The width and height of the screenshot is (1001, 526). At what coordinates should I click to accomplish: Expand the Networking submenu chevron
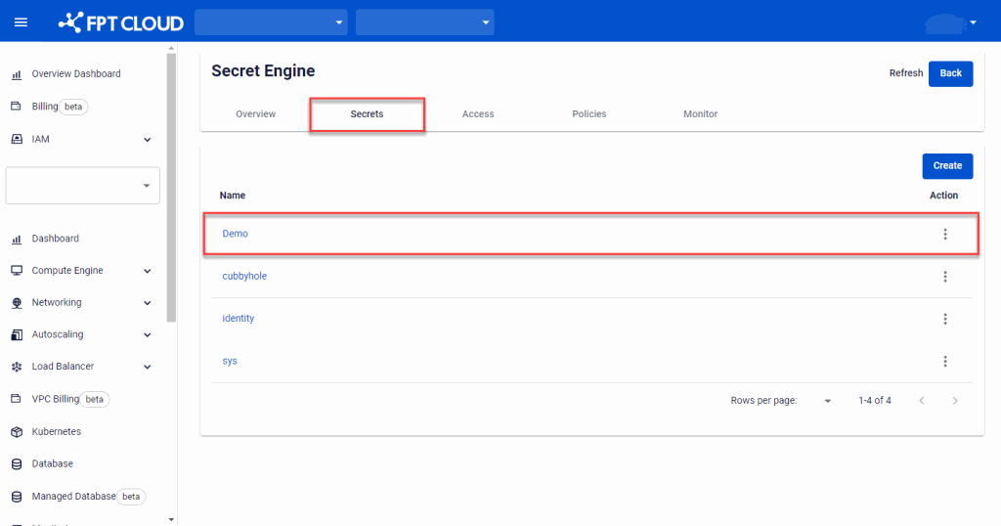click(x=147, y=303)
